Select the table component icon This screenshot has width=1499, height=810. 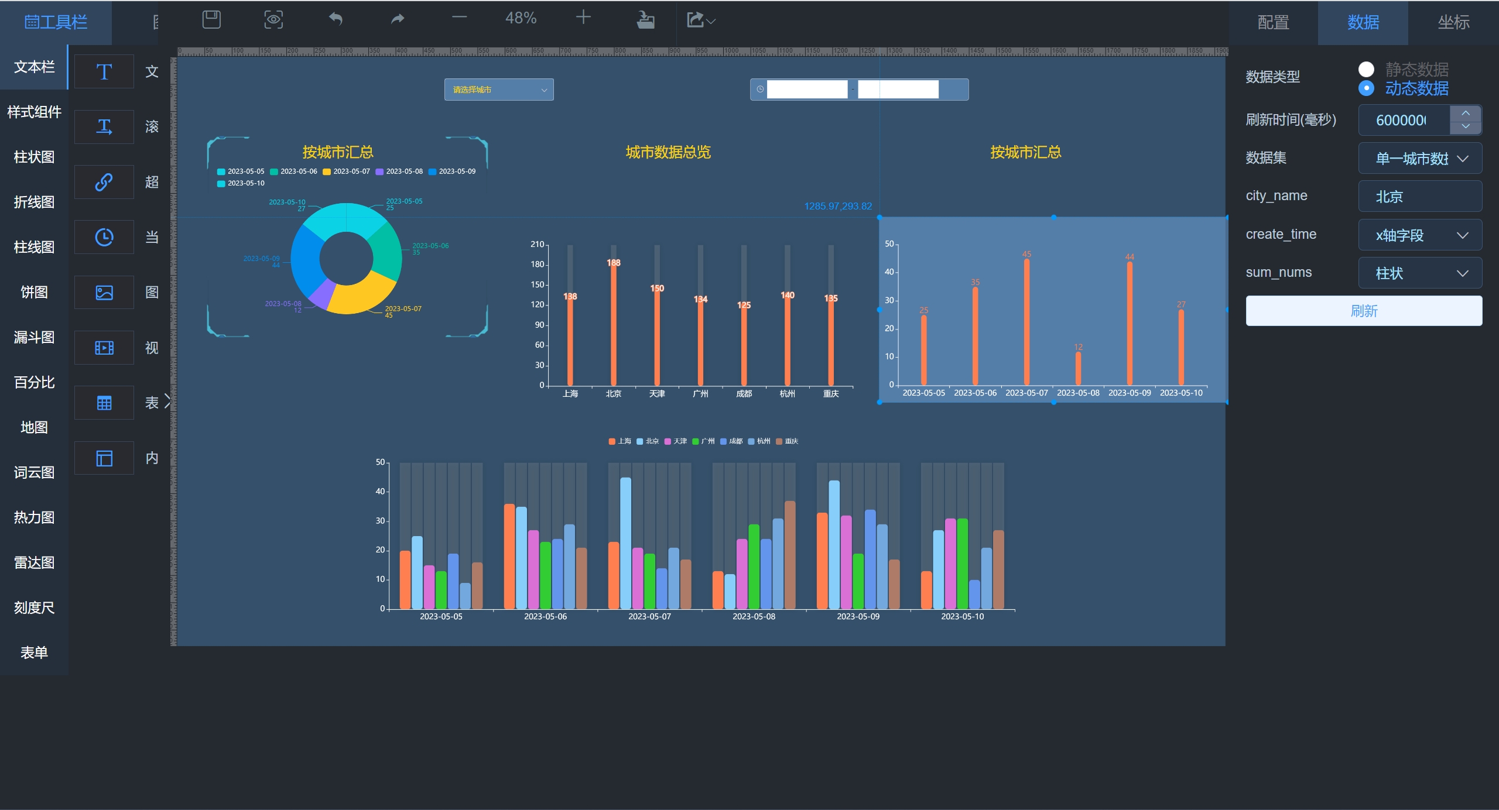click(x=104, y=403)
